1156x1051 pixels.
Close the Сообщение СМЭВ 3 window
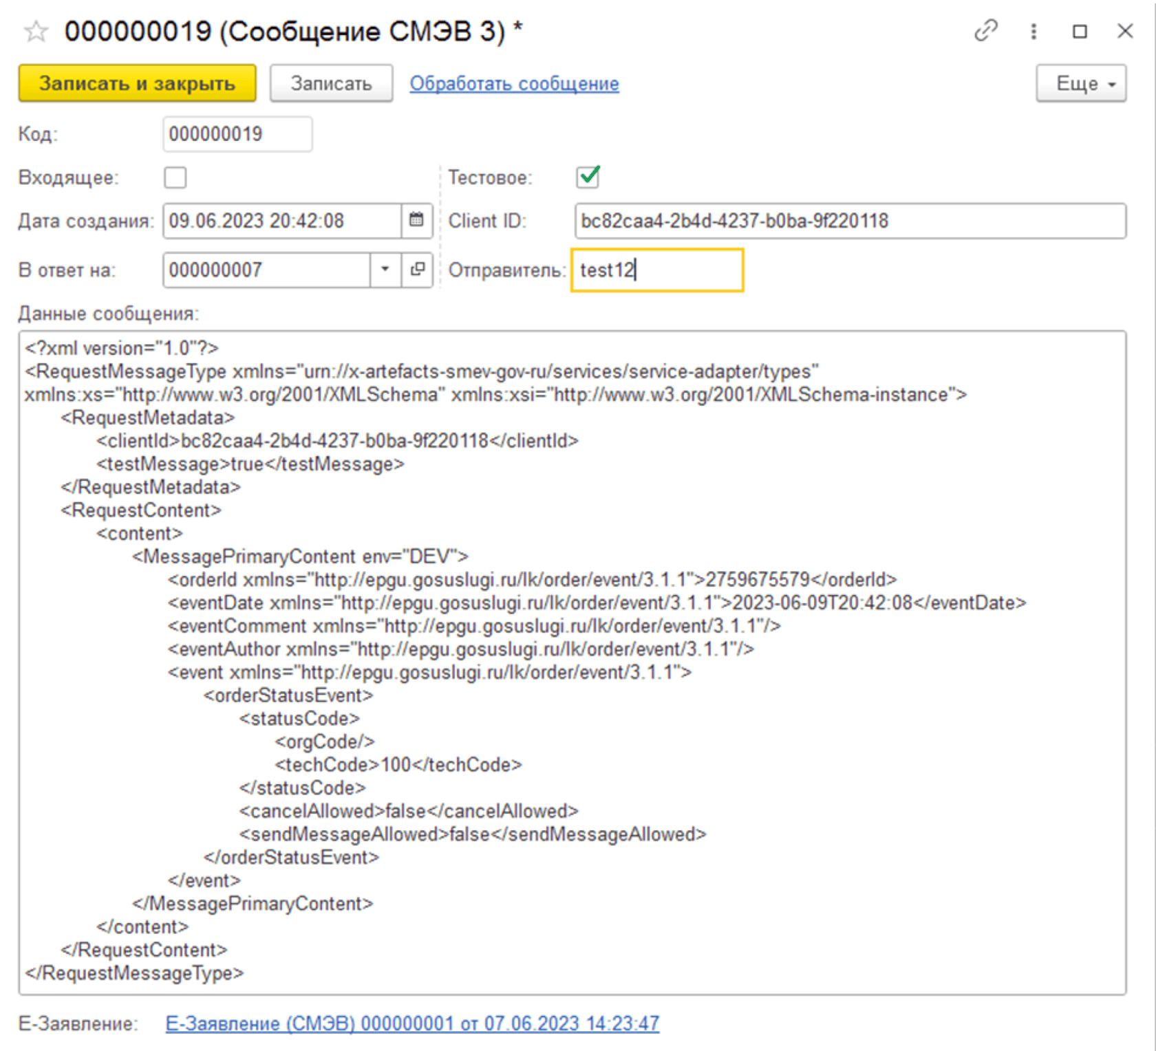point(1125,31)
